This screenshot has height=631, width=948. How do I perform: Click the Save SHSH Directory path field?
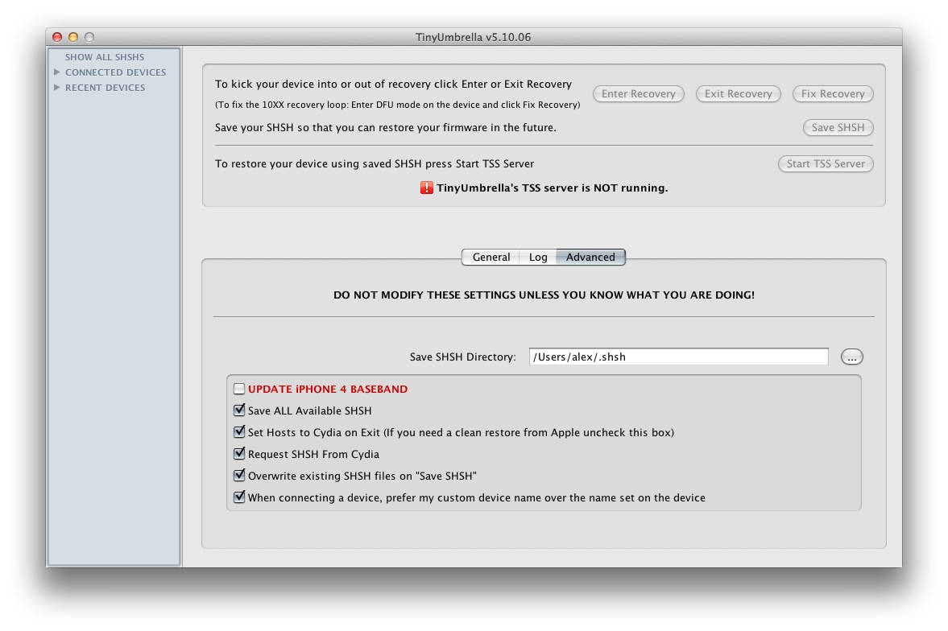[678, 357]
